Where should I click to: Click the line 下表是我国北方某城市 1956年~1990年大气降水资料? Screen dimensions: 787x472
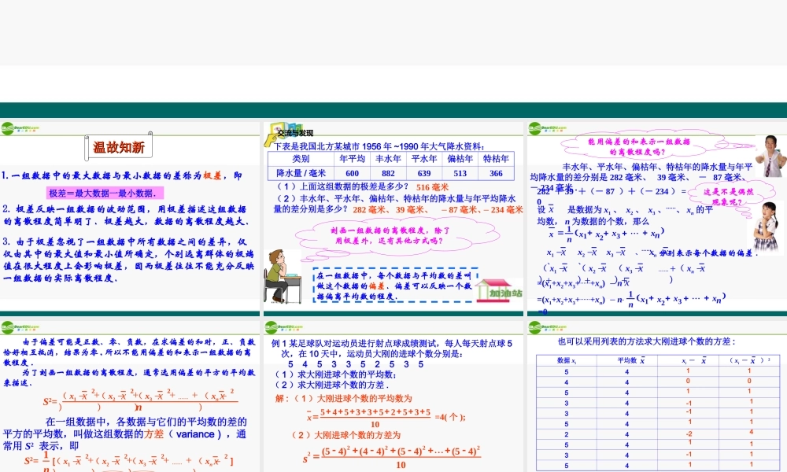point(379,146)
